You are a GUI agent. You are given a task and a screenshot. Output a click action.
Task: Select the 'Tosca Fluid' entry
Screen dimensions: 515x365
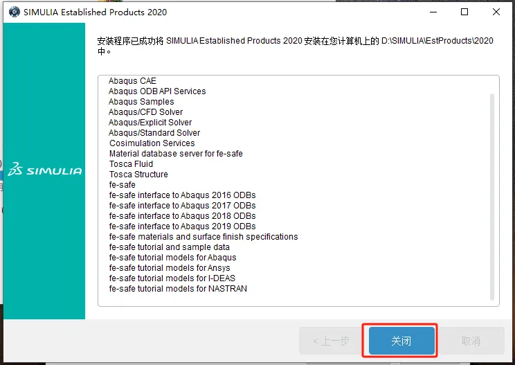131,164
